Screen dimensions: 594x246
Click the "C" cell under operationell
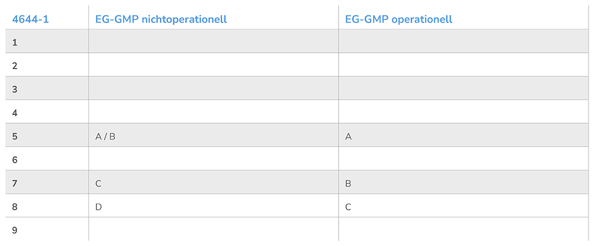pyautogui.click(x=348, y=207)
